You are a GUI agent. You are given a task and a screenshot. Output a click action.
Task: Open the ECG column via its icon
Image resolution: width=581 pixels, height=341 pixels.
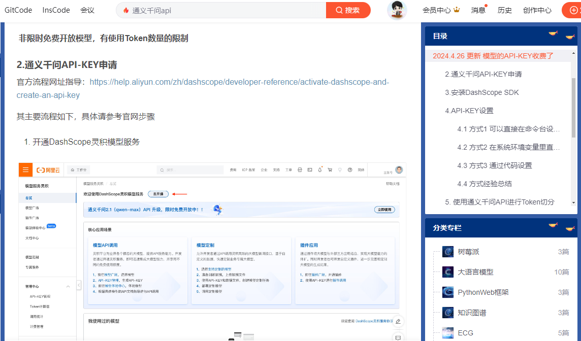[x=448, y=333]
